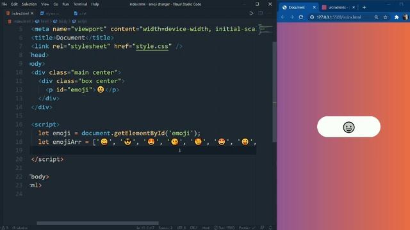Close the Document browser tab
410x230 pixels.
[315, 7]
